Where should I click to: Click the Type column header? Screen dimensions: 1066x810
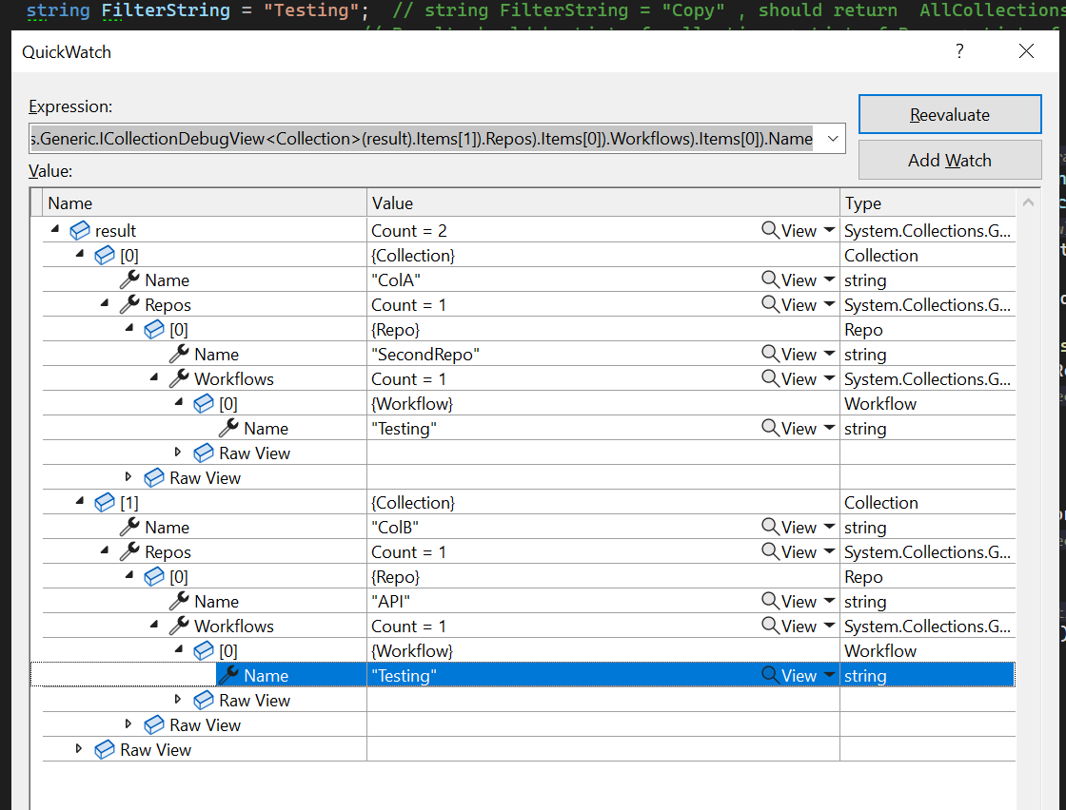927,203
